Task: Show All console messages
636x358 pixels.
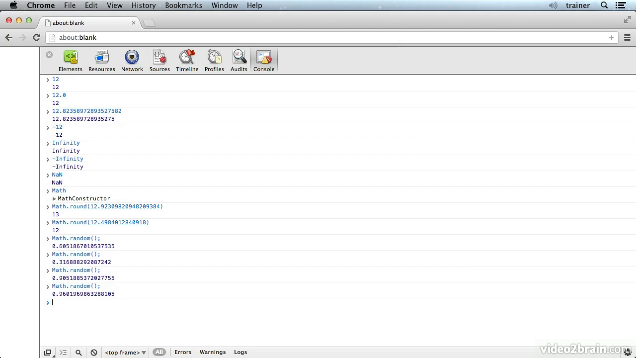Action: click(159, 352)
